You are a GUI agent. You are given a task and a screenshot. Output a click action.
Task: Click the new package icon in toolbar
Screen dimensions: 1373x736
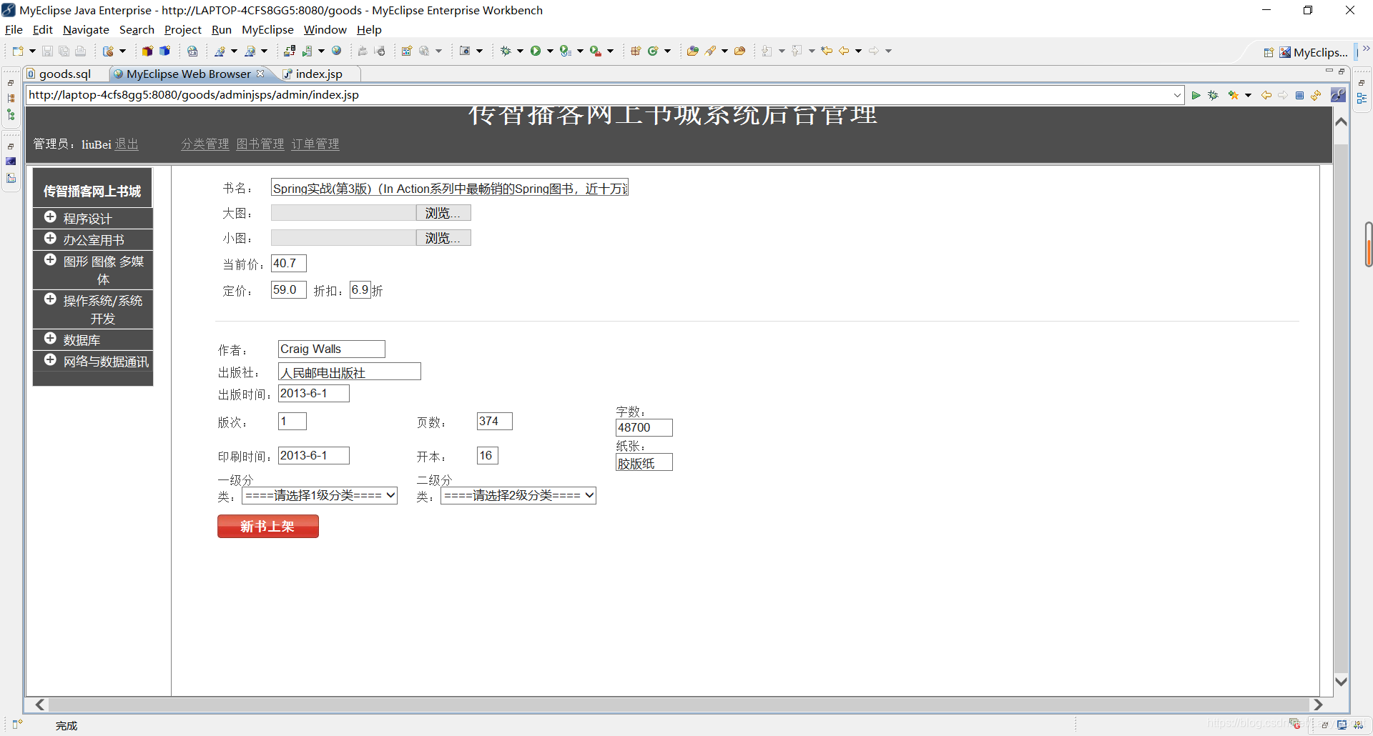coord(635,51)
